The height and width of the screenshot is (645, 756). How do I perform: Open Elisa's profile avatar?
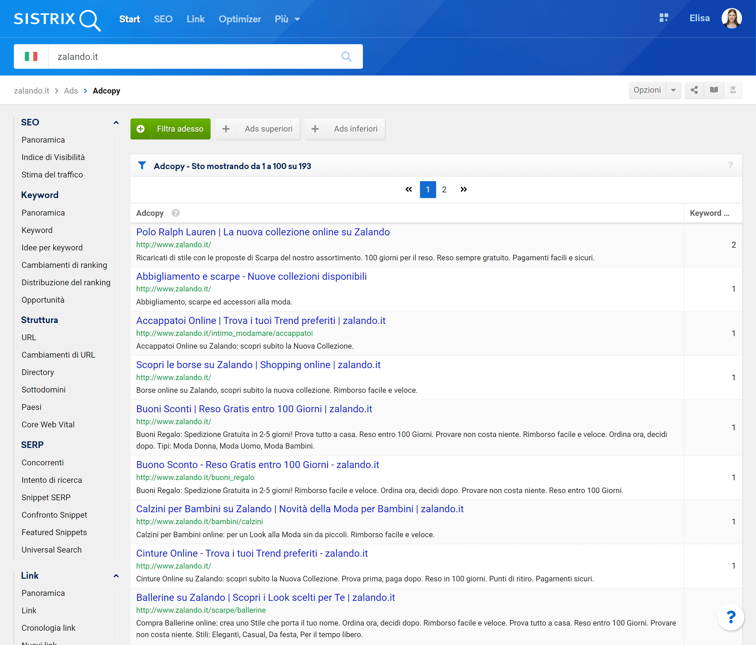[x=731, y=18]
